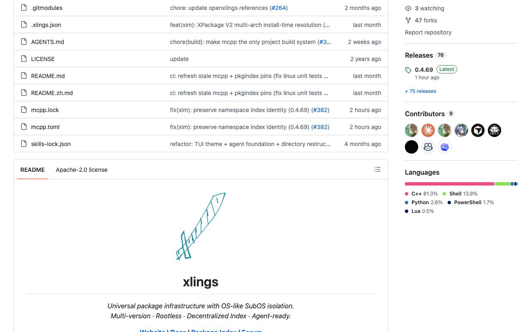Image resolution: width=531 pixels, height=332 pixels.
Task: Click the forks icon next to 47 forks
Action: tap(408, 20)
